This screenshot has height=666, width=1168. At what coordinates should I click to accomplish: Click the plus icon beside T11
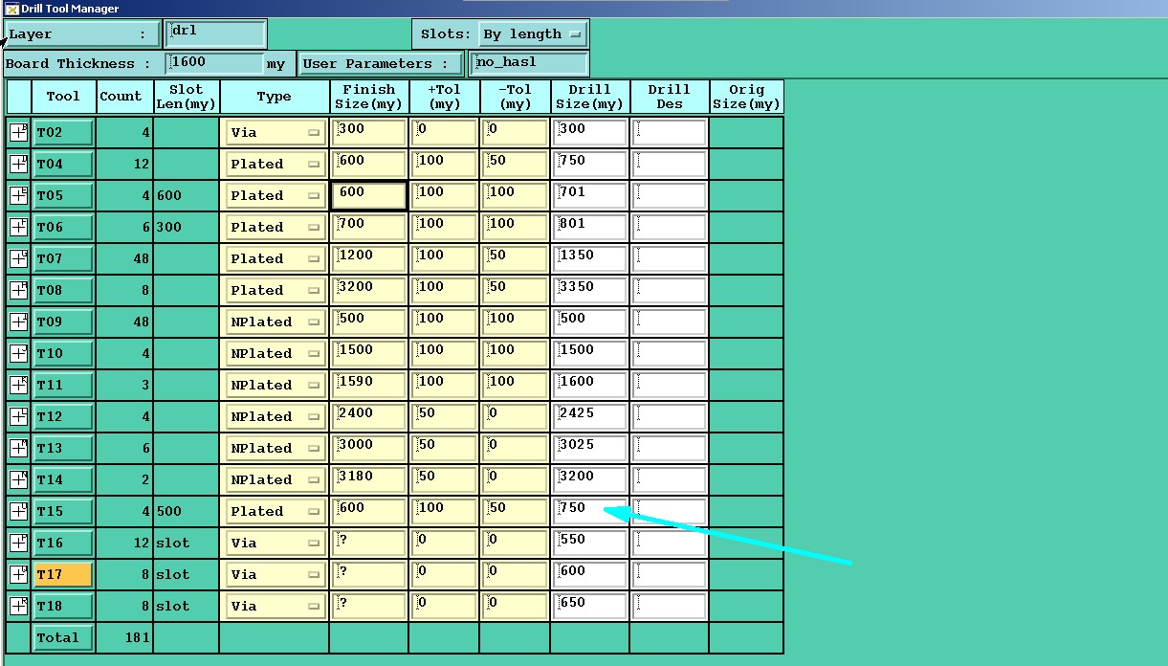[x=18, y=385]
